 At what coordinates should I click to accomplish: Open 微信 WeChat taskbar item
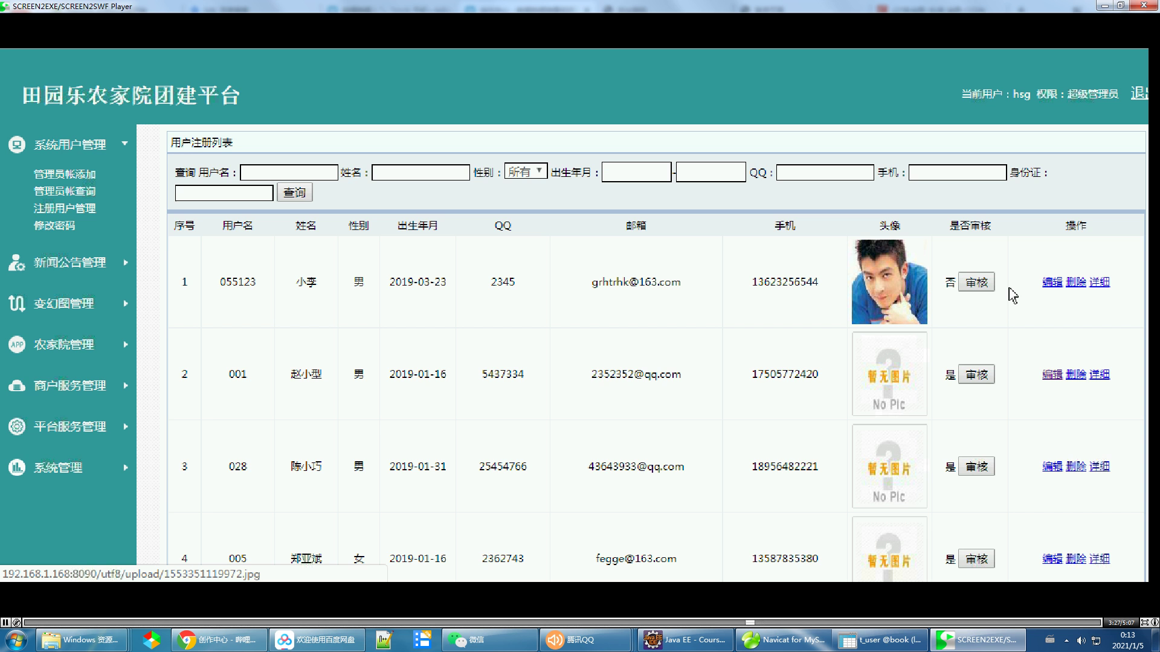click(489, 640)
